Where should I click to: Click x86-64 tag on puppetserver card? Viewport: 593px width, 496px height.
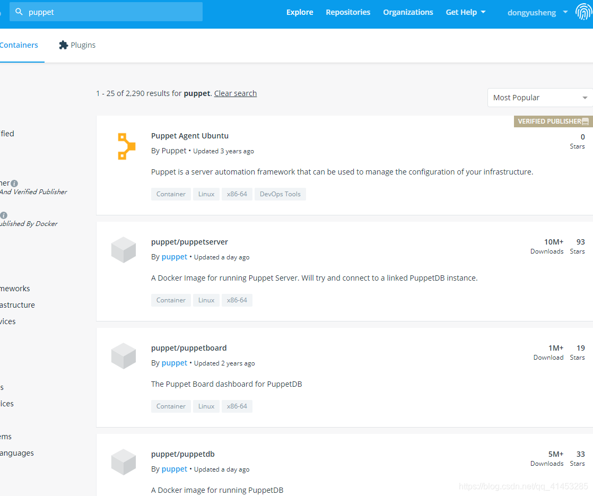[237, 300]
